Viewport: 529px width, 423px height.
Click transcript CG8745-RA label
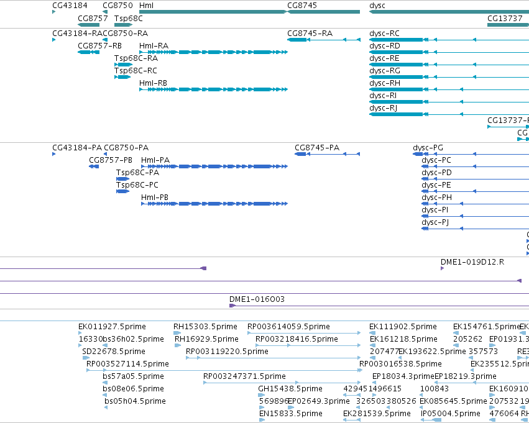pyautogui.click(x=310, y=34)
